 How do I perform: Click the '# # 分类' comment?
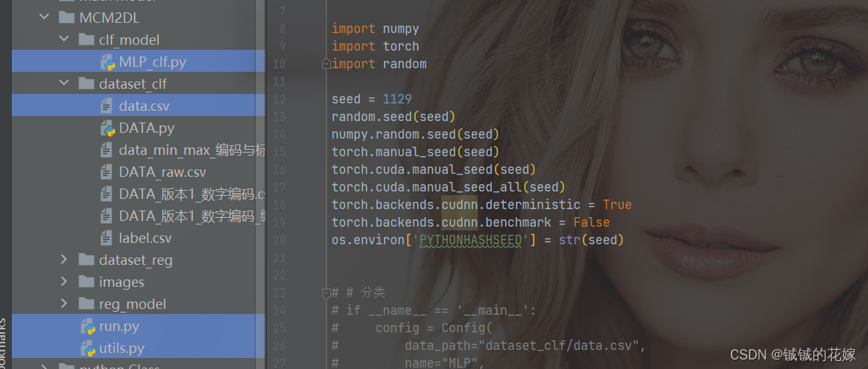[358, 293]
